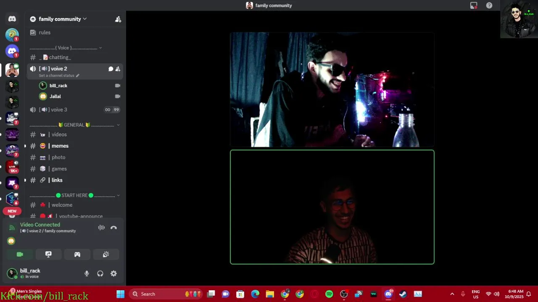The width and height of the screenshot is (538, 302).
Task: Select Jallal in voice channel list
Action: (x=55, y=96)
